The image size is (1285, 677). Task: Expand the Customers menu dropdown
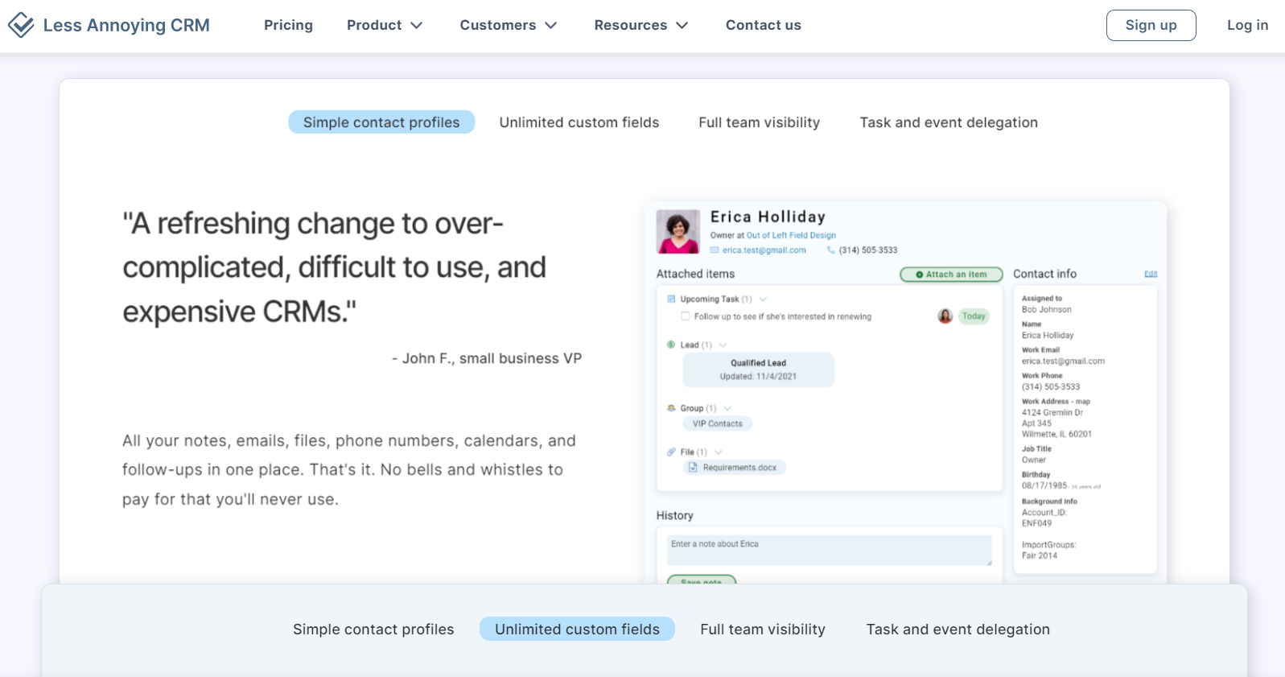pos(509,25)
